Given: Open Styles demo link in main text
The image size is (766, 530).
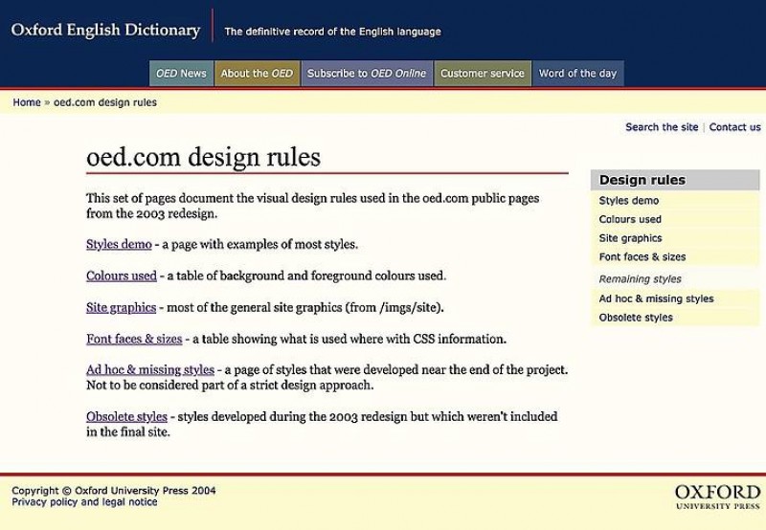Looking at the screenshot, I should [x=119, y=244].
